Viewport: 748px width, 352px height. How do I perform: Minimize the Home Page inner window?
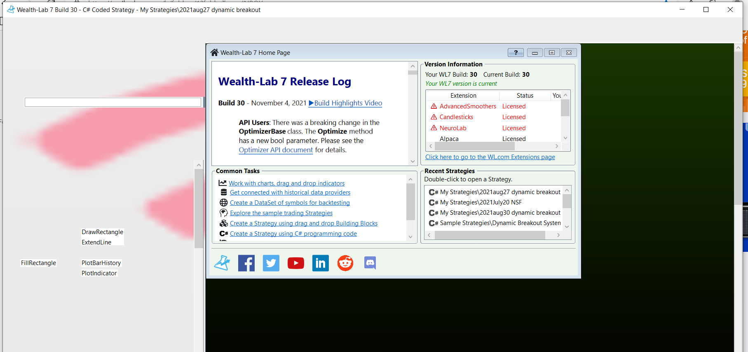(535, 52)
